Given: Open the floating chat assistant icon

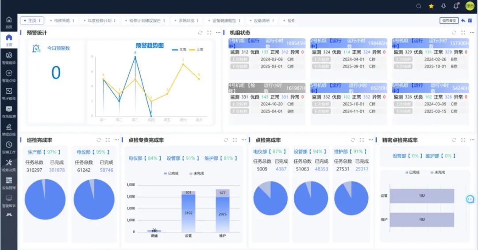Looking at the screenshot, I should [x=470, y=199].
